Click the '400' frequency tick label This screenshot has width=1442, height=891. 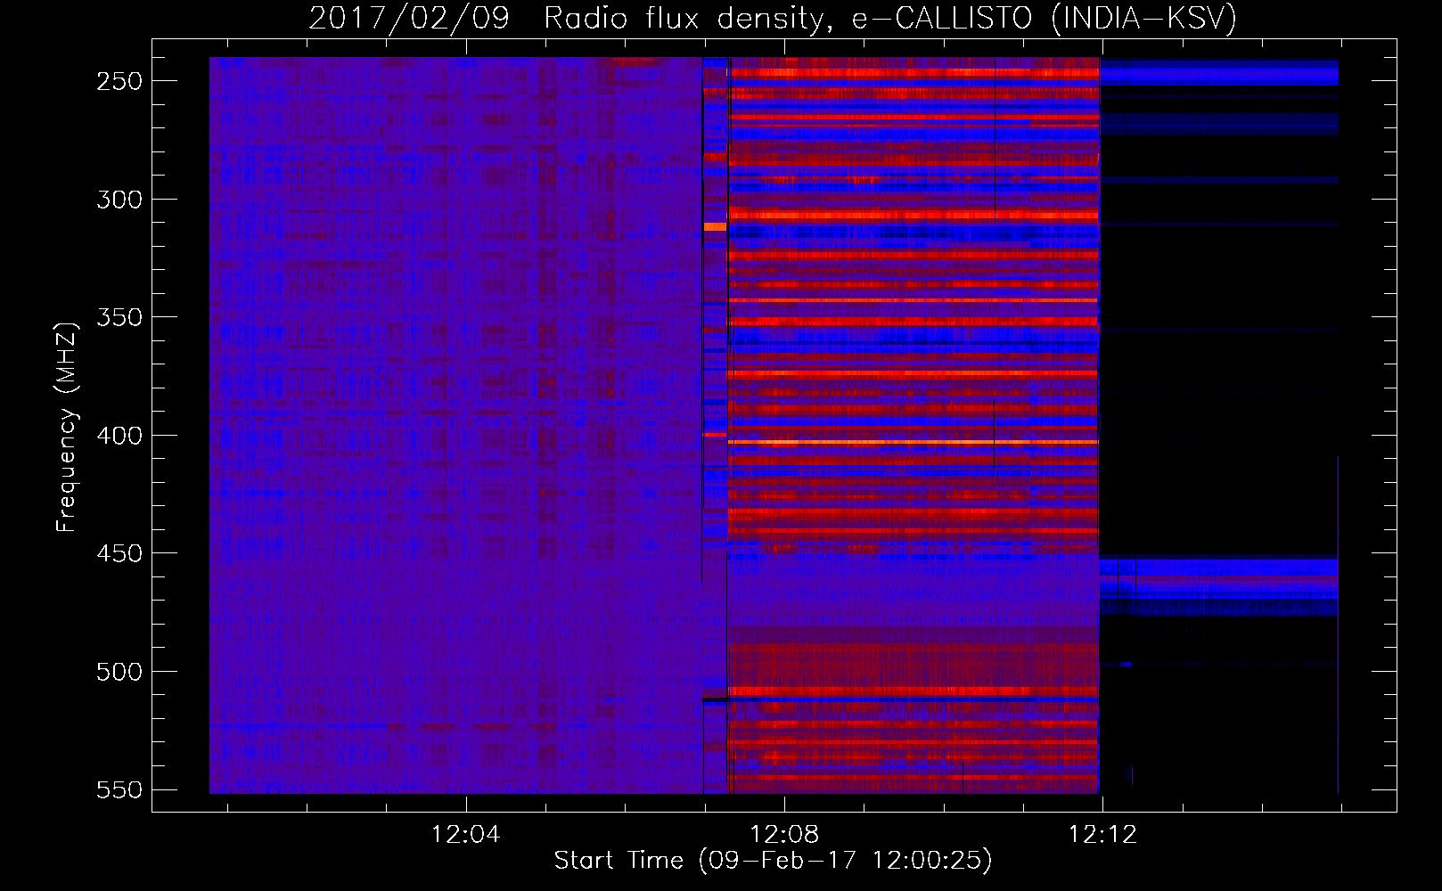pyautogui.click(x=119, y=436)
